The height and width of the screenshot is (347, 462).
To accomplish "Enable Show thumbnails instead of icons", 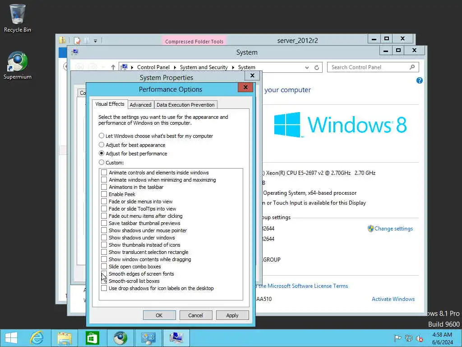I will click(x=104, y=244).
